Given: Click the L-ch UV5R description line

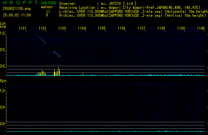Looking at the screenshot, I should pos(134,12).
